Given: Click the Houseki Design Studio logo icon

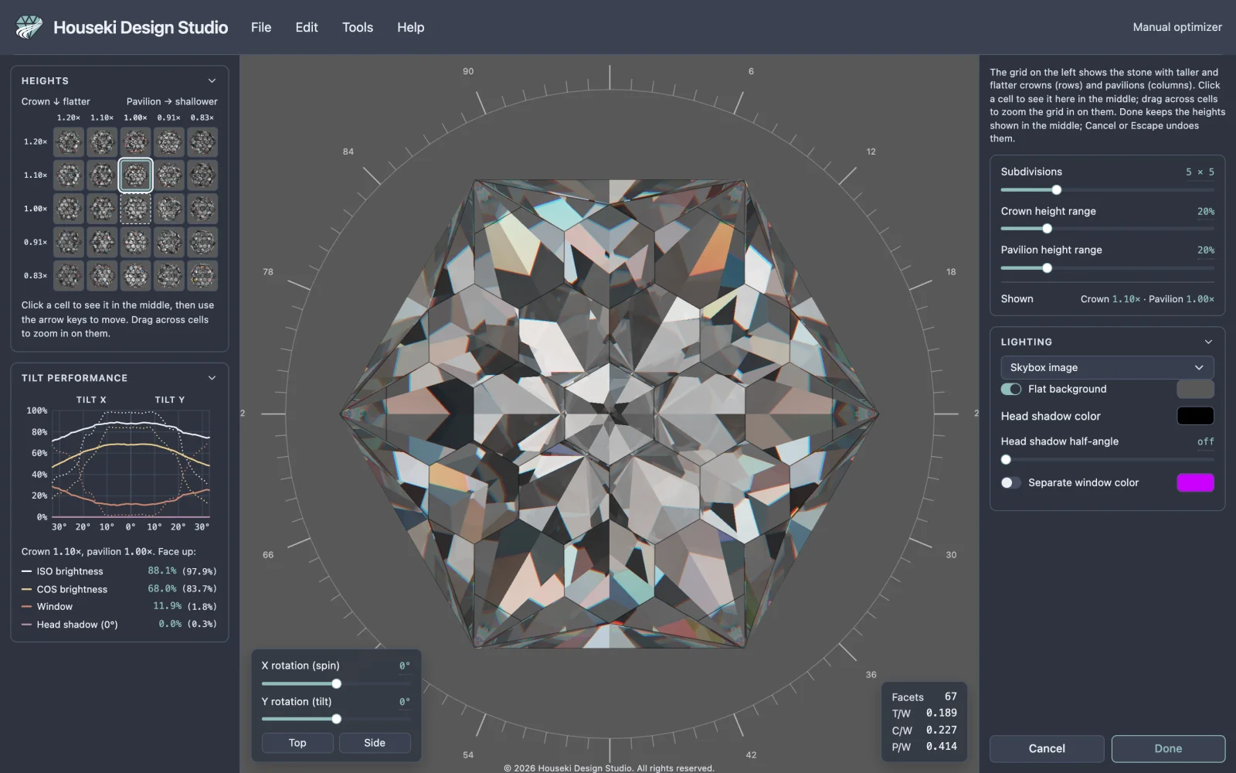Looking at the screenshot, I should tap(29, 27).
